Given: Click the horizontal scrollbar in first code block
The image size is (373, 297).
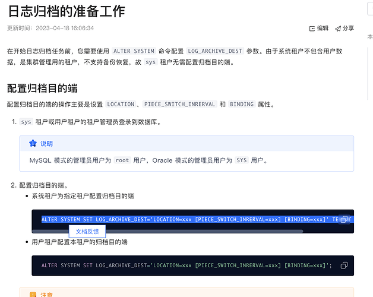Looking at the screenshot, I should point(167,231).
